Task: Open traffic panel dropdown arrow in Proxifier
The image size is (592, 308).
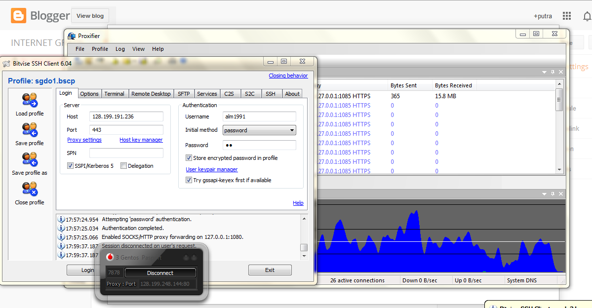Action: click(x=544, y=193)
